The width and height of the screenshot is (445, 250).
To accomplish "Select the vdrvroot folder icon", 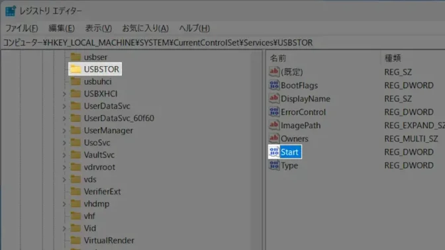I will coord(75,167).
